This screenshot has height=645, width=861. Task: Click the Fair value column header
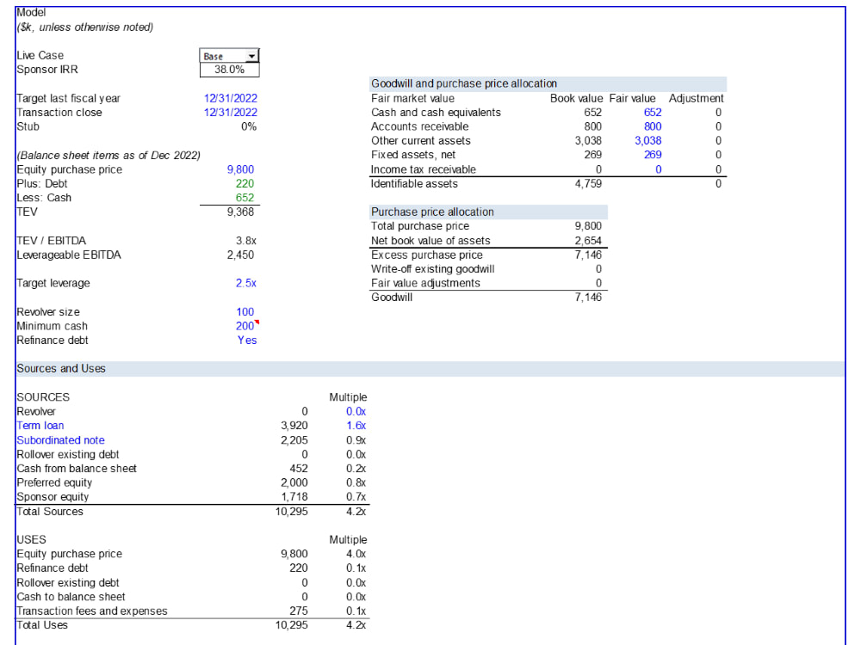[x=633, y=99]
